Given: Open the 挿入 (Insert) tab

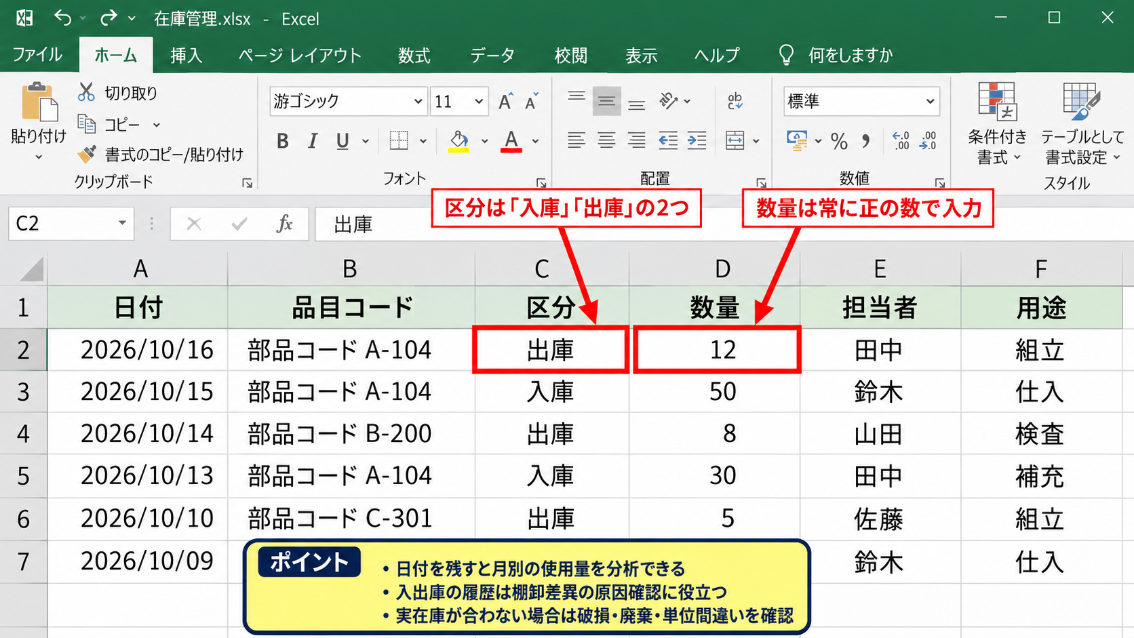Looking at the screenshot, I should 187,55.
